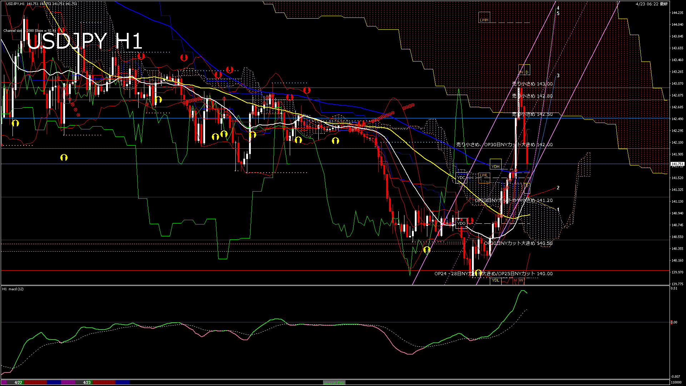This screenshot has width=686, height=386.
Task: Select the 売り小さめ 142.80 order label
Action: tap(532, 96)
